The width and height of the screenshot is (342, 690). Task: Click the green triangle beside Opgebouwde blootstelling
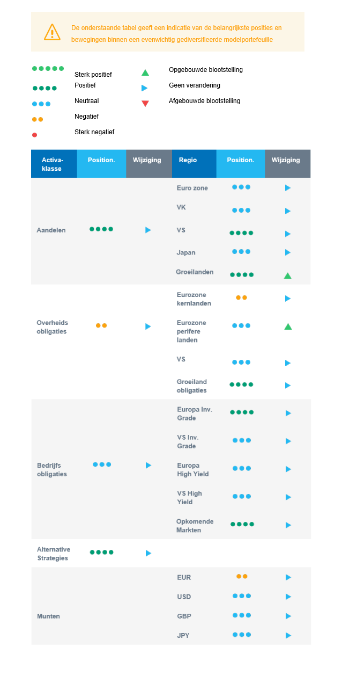145,72
